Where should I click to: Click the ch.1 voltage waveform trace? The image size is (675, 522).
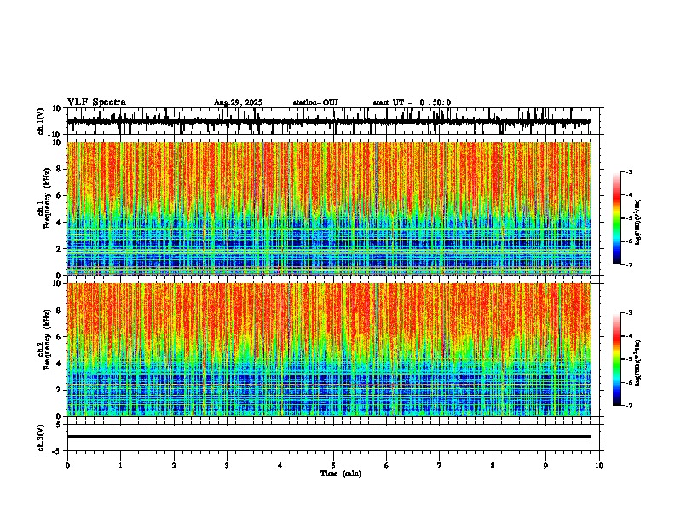[x=329, y=121]
